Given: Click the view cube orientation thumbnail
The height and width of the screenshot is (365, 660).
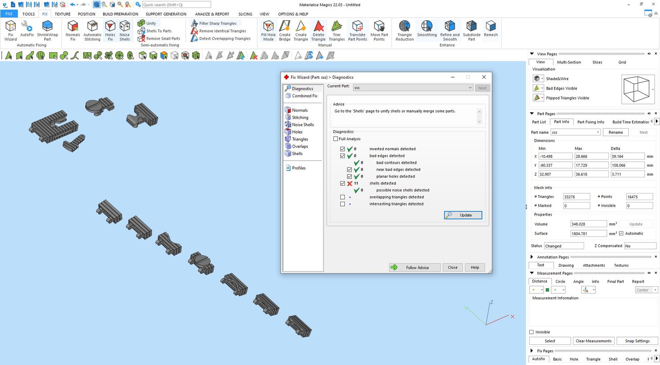Looking at the screenshot, I should [x=636, y=89].
